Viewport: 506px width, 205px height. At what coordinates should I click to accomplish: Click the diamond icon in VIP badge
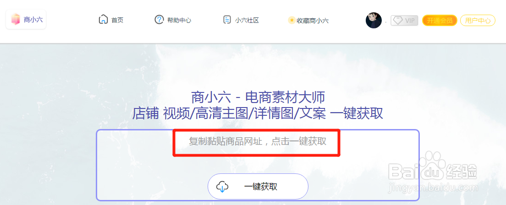coord(398,21)
